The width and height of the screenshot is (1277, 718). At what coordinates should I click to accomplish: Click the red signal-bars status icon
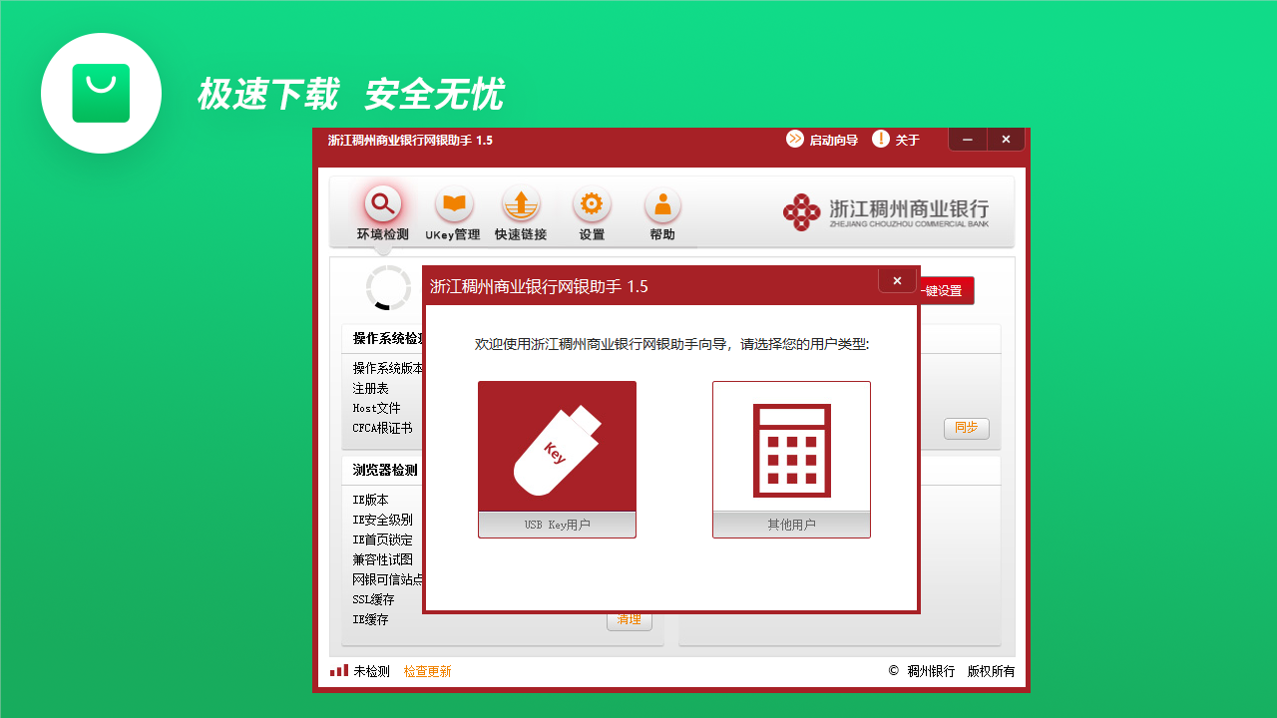338,670
